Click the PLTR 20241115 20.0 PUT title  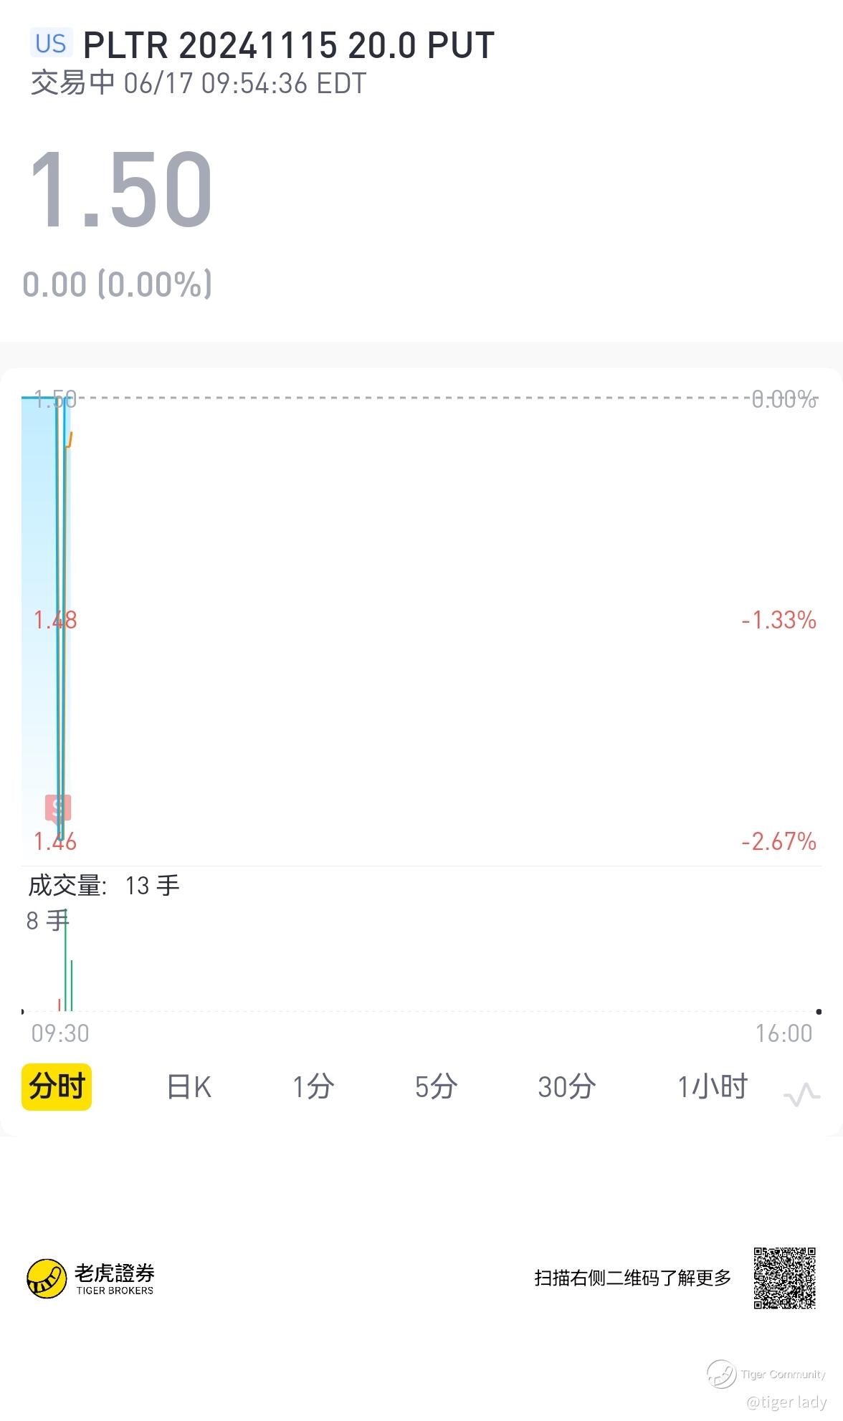click(x=289, y=46)
